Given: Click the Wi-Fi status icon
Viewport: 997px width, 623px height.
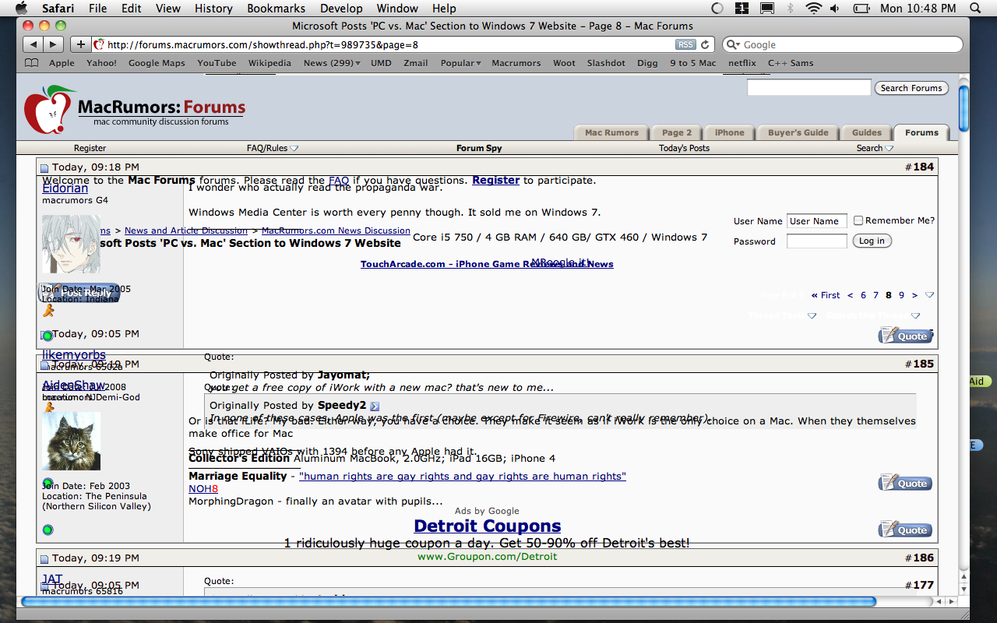Looking at the screenshot, I should (x=814, y=9).
